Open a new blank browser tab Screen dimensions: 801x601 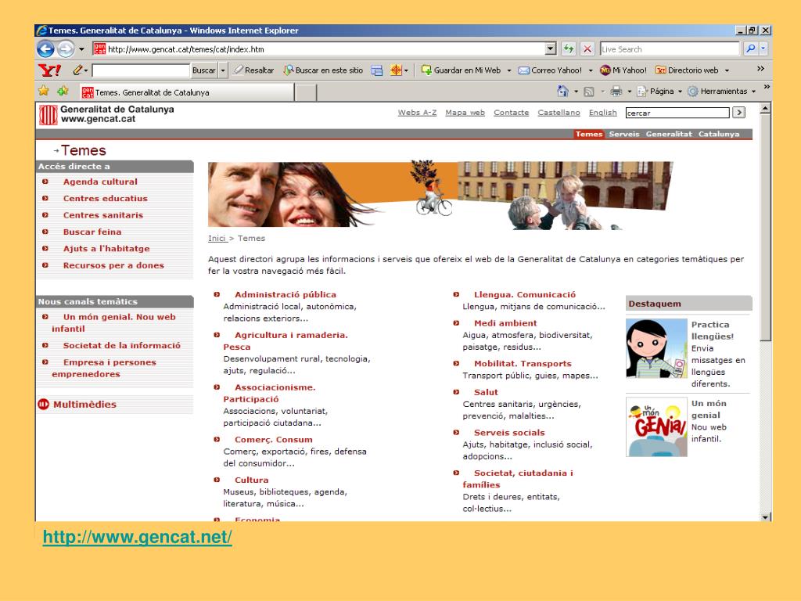tap(306, 93)
